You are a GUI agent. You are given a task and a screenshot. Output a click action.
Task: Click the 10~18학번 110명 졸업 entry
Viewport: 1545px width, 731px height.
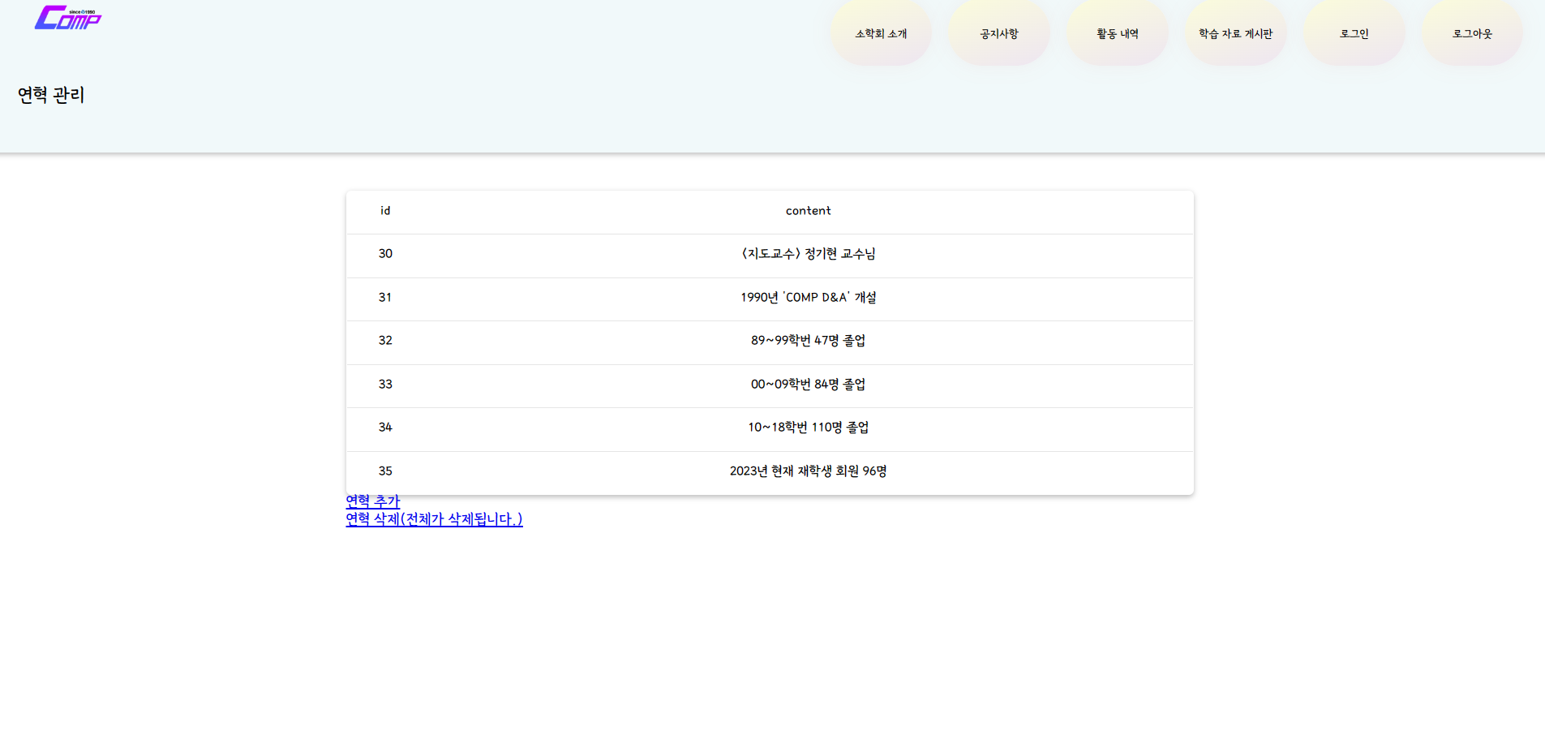point(808,428)
